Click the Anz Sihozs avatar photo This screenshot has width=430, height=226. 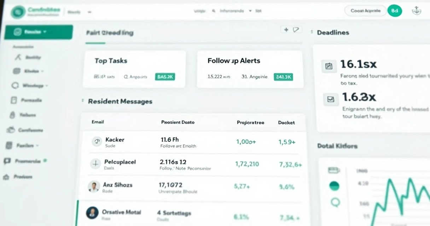pyautogui.click(x=94, y=186)
